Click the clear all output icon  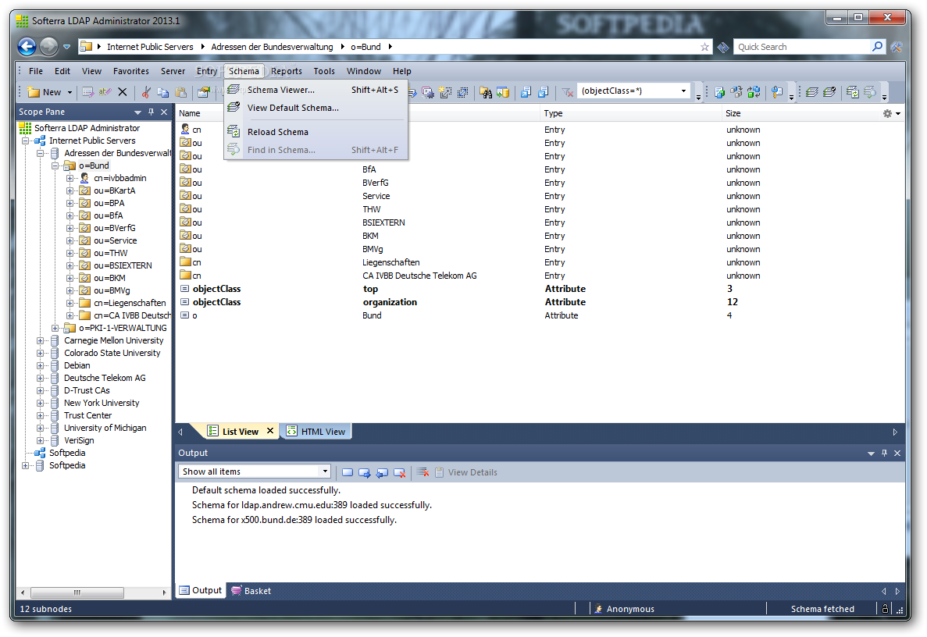pos(422,472)
